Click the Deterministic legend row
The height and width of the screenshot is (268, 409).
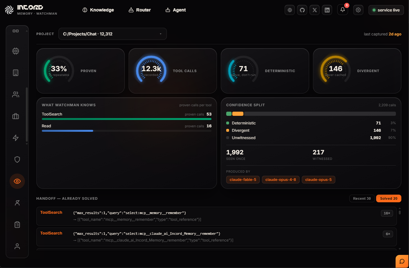[x=311, y=123]
